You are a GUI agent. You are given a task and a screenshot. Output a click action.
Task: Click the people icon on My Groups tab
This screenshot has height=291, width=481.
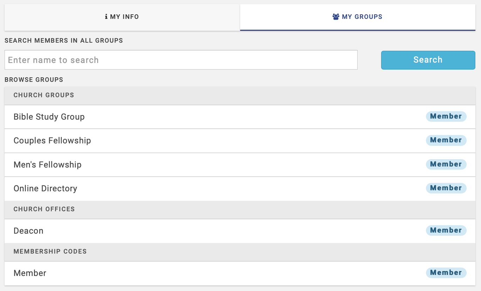(x=336, y=17)
